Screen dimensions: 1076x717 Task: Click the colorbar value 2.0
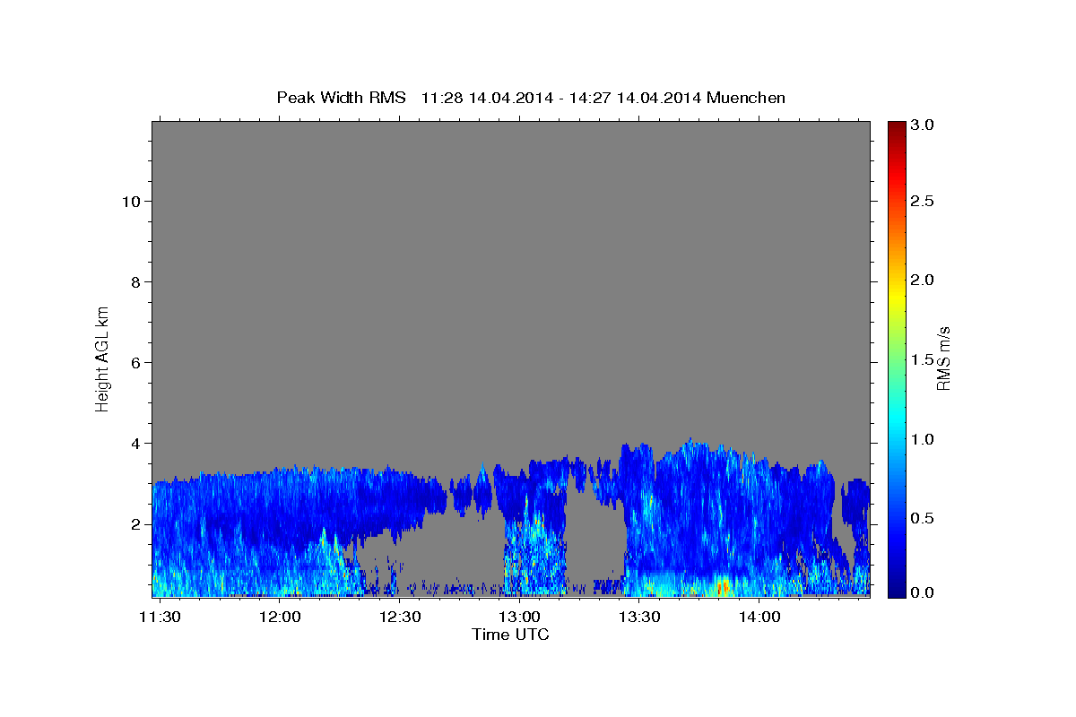click(x=923, y=280)
